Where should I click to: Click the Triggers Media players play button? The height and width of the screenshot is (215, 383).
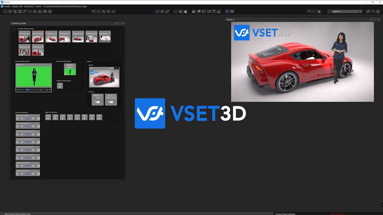[x=60, y=86]
